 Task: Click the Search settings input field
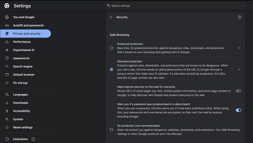(175, 6)
